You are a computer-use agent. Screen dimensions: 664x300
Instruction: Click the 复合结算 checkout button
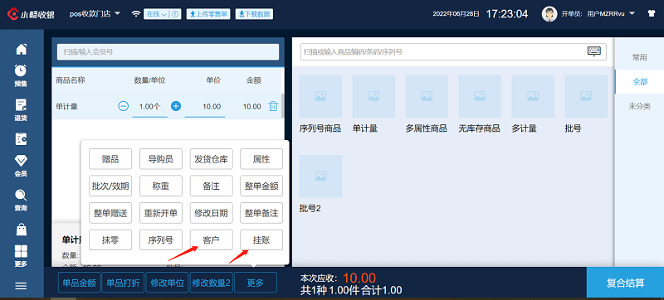(625, 283)
